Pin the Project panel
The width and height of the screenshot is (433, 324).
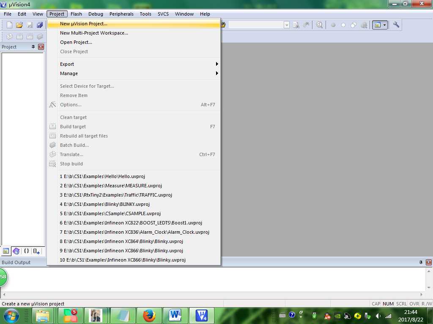point(33,47)
